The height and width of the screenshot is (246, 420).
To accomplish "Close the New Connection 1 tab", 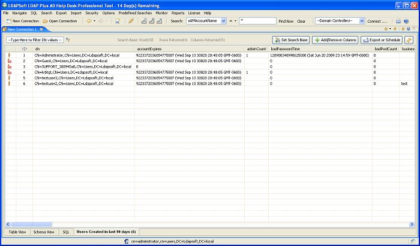I will pos(40,29).
